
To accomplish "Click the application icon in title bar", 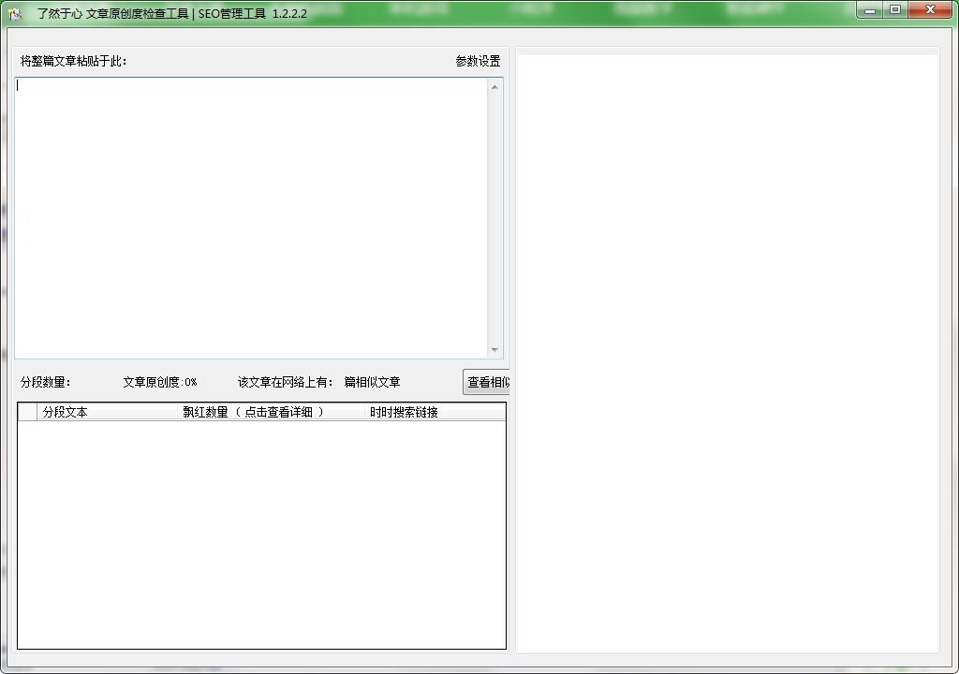I will pyautogui.click(x=15, y=13).
